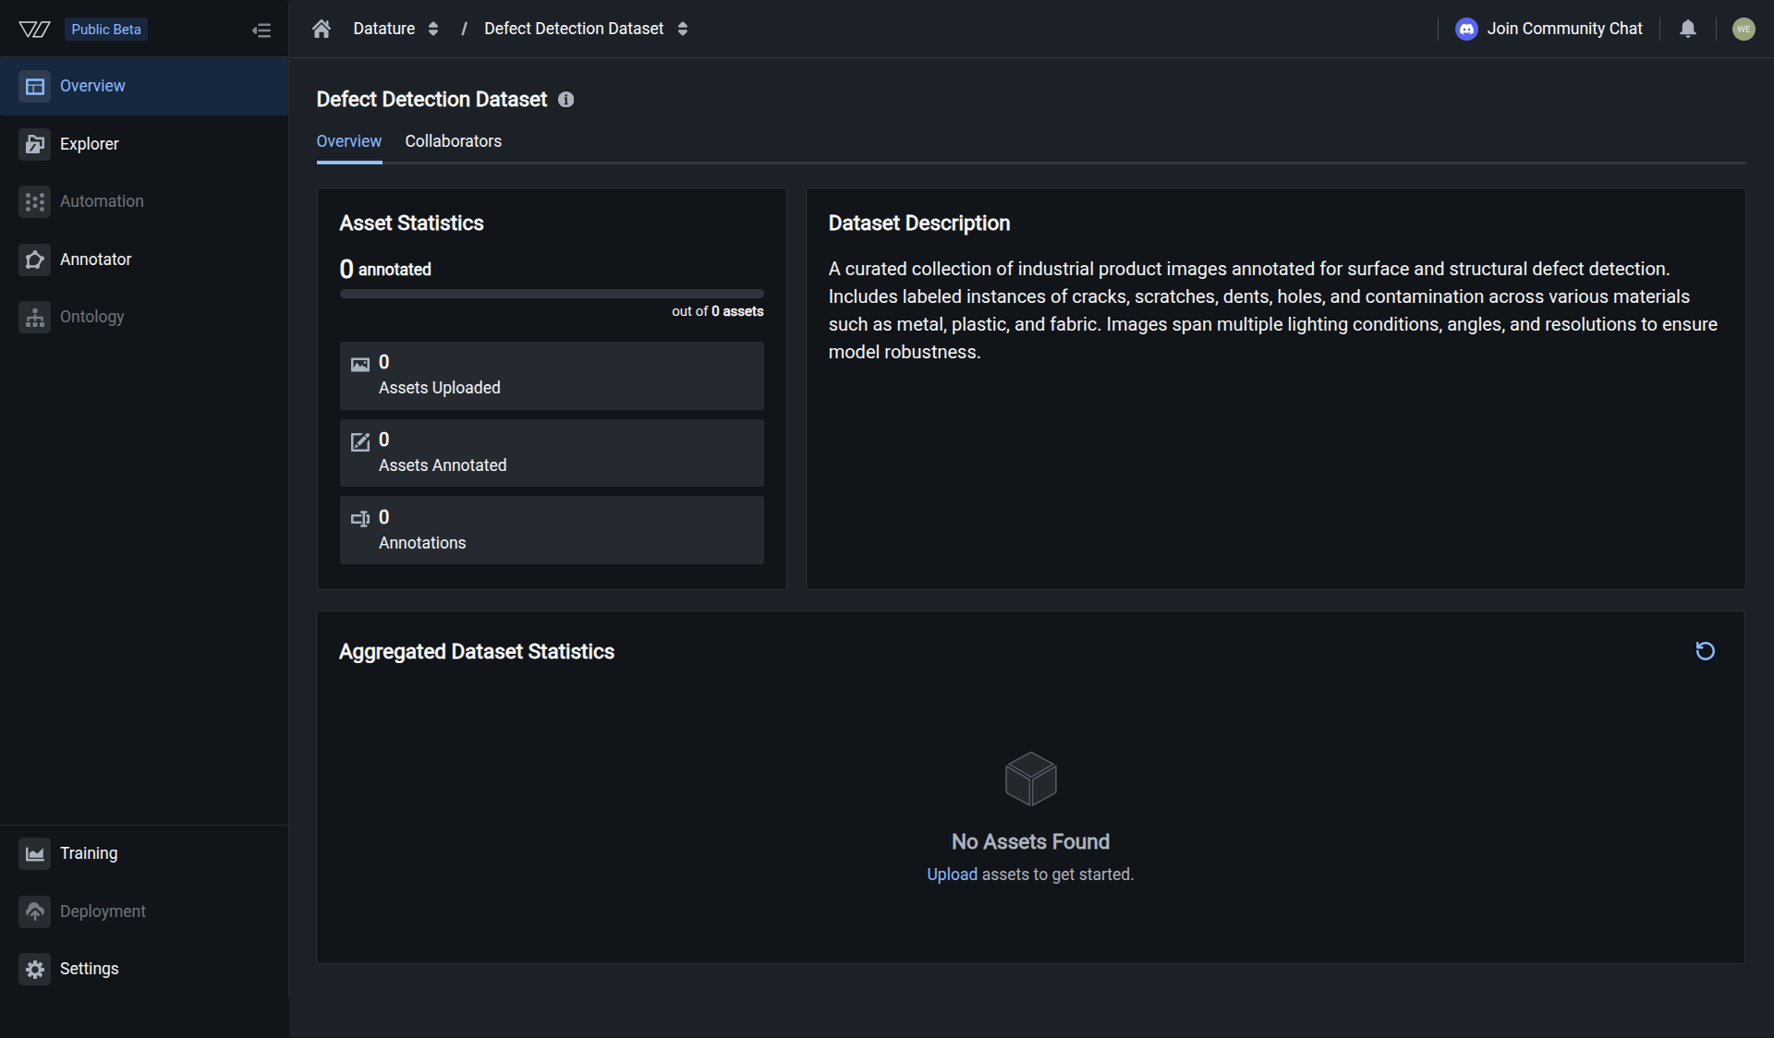The height and width of the screenshot is (1038, 1774).
Task: Open the user account avatar menu
Action: (1744, 29)
